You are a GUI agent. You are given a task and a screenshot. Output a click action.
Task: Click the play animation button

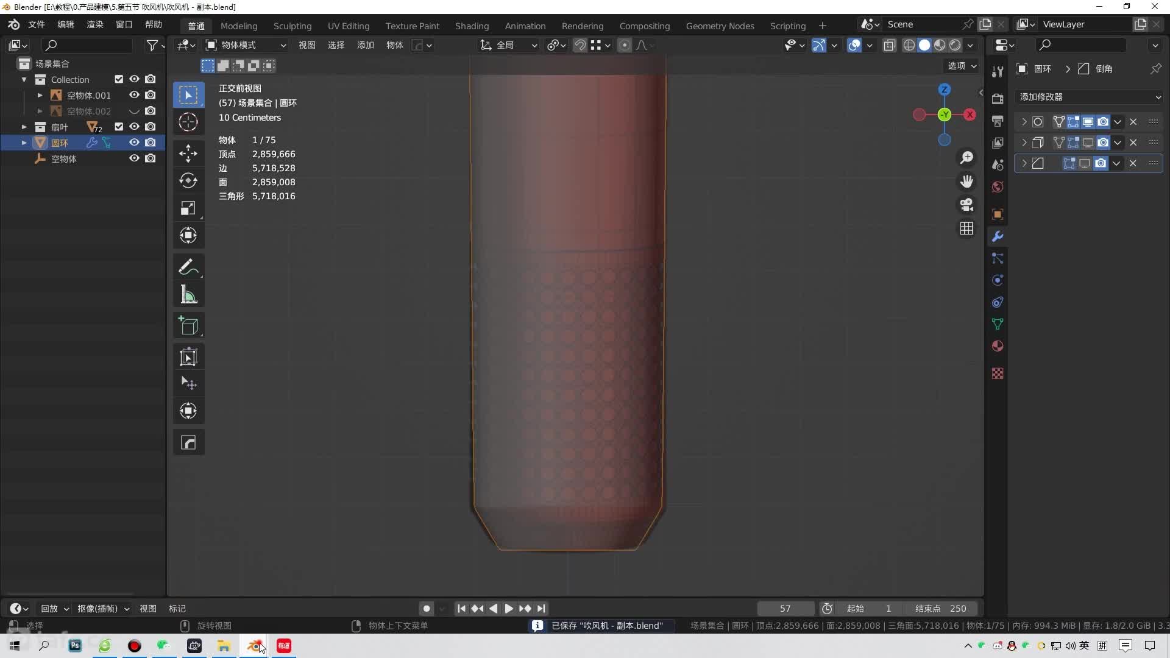[x=509, y=609]
